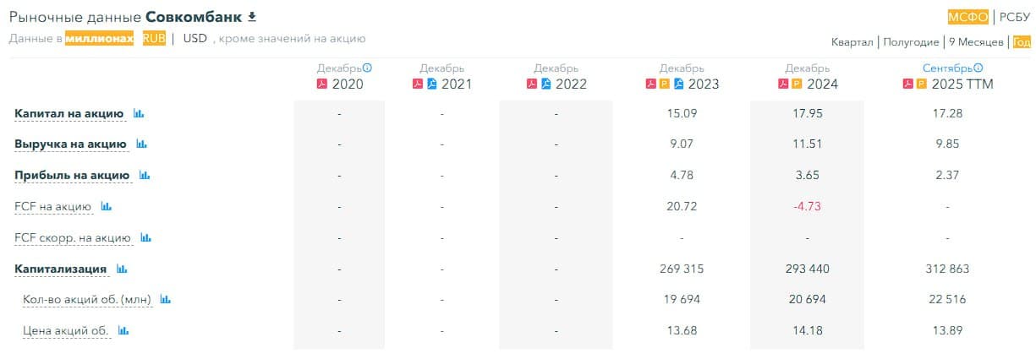
Task: Switch reporting standard to РСБУ
Action: (x=1015, y=17)
